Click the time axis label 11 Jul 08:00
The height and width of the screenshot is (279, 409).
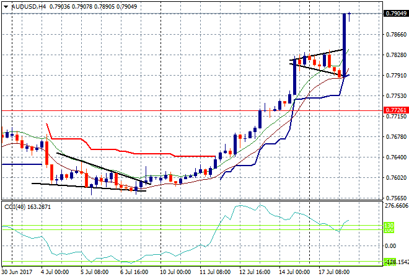click(x=215, y=272)
